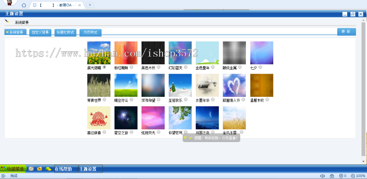Choose the 深海仰望 radio option

click(x=159, y=99)
